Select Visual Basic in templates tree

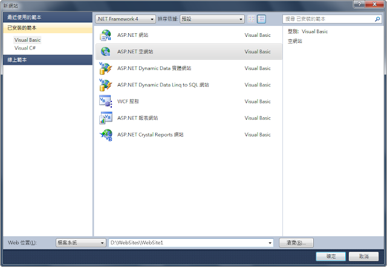coord(27,40)
